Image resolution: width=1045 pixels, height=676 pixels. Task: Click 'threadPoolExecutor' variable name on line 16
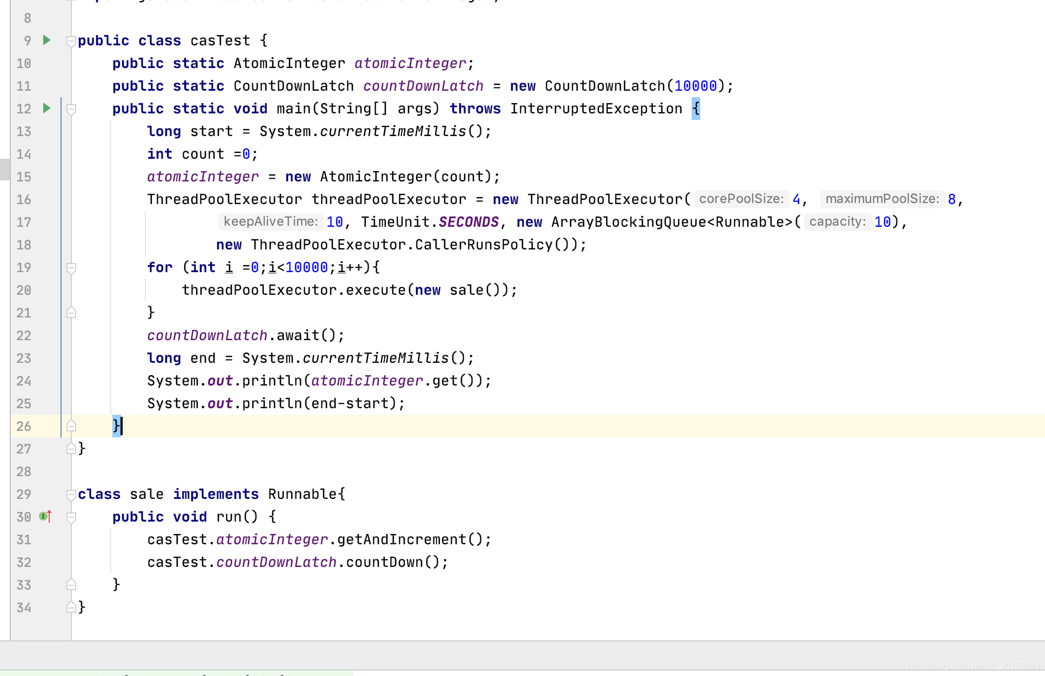[388, 199]
